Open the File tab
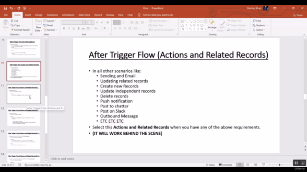The image size is (307, 172). (x=6, y=15)
